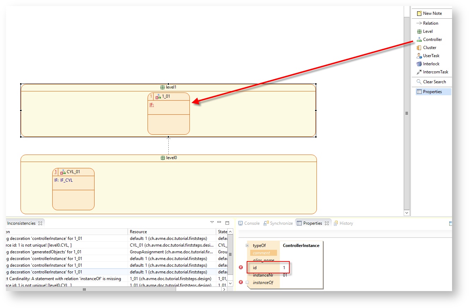Select the IntercomTask palette tool
Image resolution: width=469 pixels, height=308 pixels.
point(435,72)
